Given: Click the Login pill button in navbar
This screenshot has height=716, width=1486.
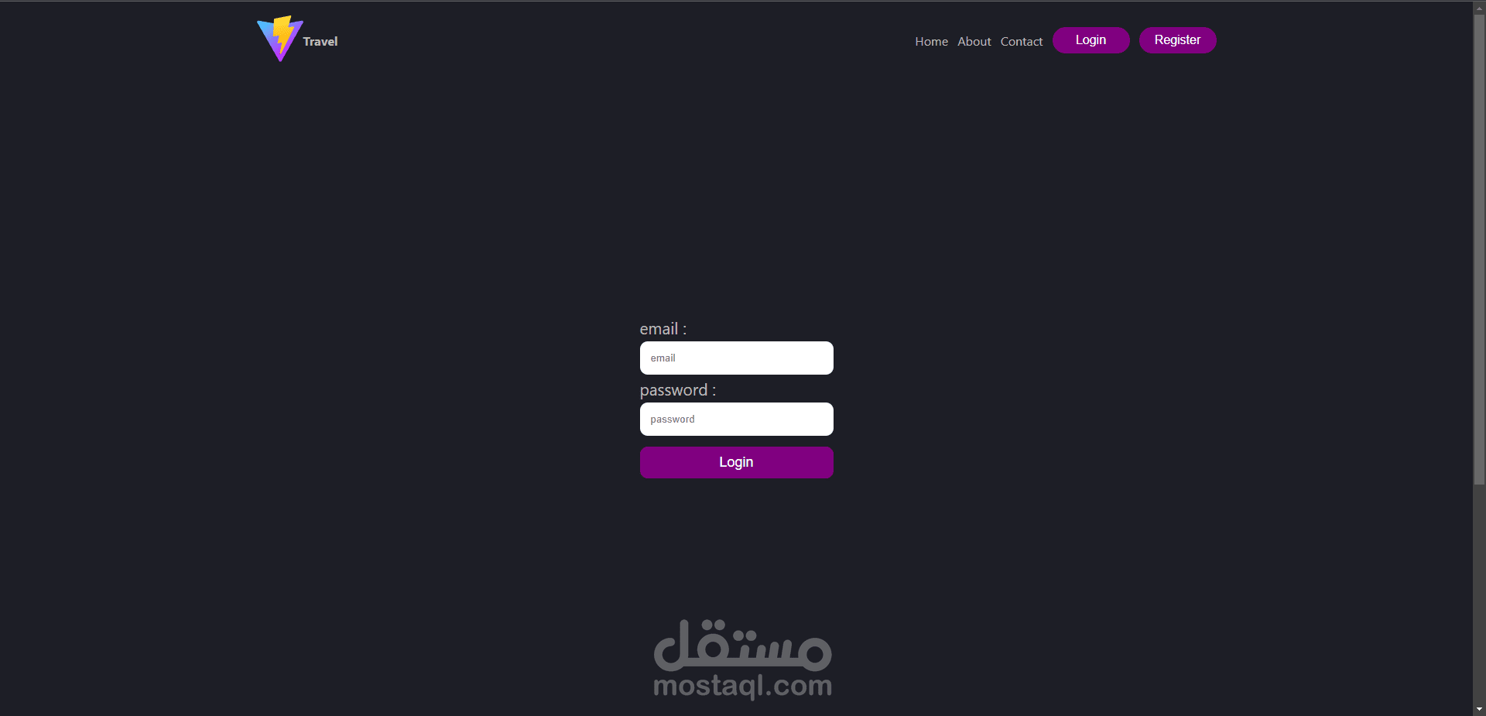Looking at the screenshot, I should tap(1091, 40).
